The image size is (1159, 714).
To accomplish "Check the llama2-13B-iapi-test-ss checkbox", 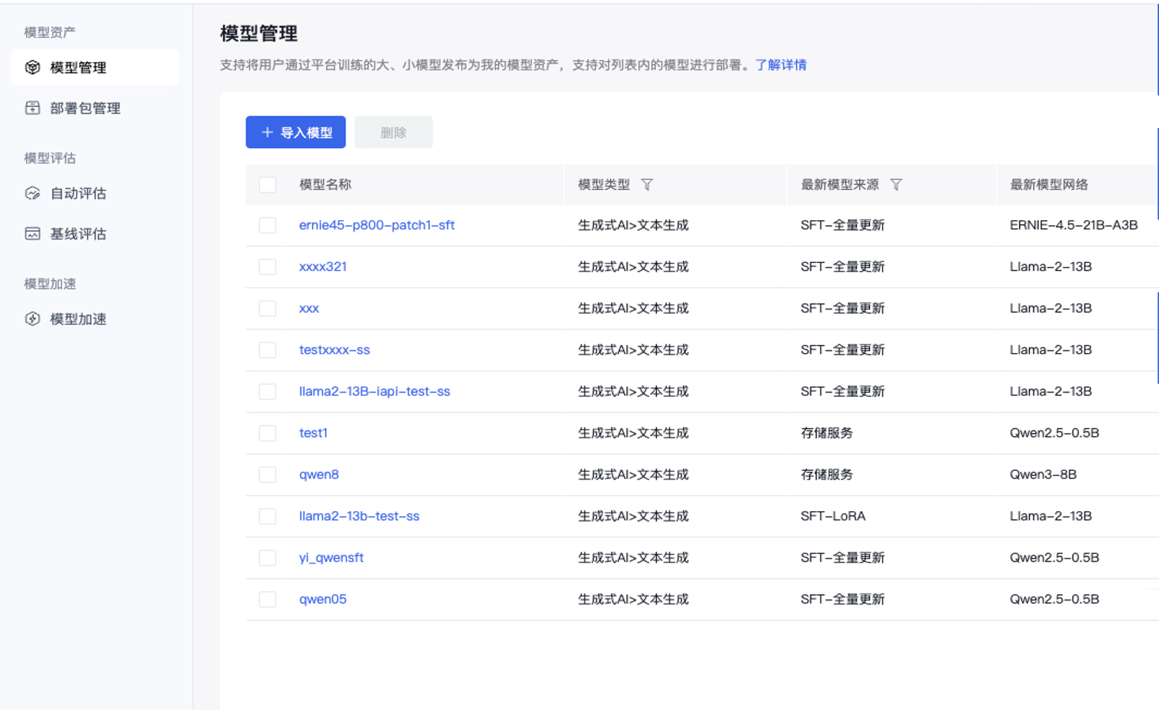I will tap(268, 392).
